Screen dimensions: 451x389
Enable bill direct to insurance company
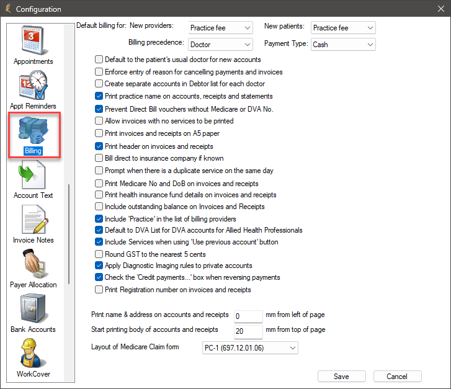pyautogui.click(x=99, y=158)
